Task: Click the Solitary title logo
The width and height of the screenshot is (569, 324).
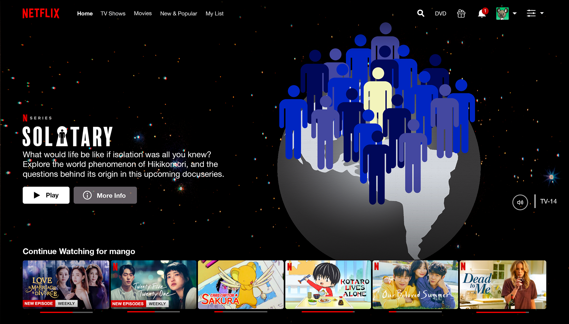Action: pyautogui.click(x=68, y=136)
